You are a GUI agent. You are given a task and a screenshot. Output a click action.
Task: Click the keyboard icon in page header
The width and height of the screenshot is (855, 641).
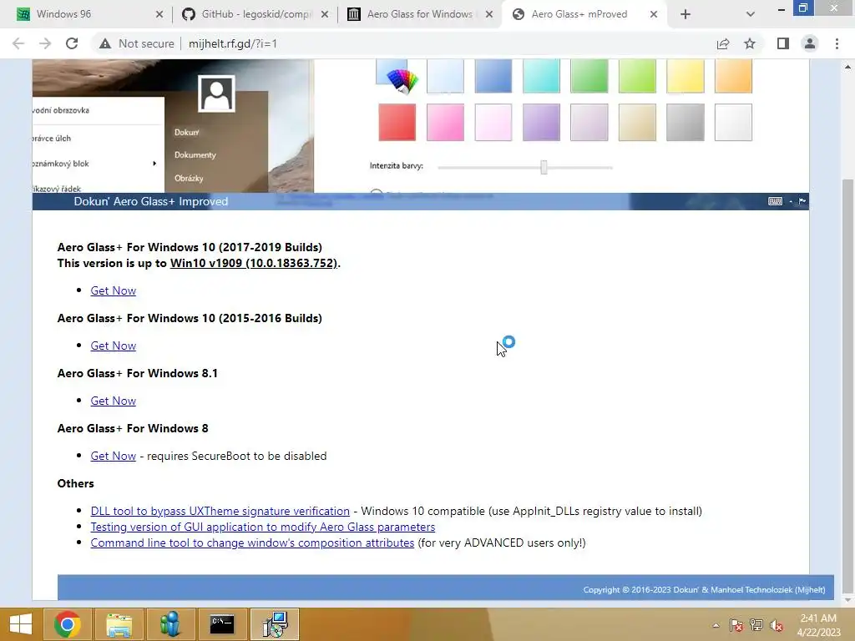coord(775,201)
